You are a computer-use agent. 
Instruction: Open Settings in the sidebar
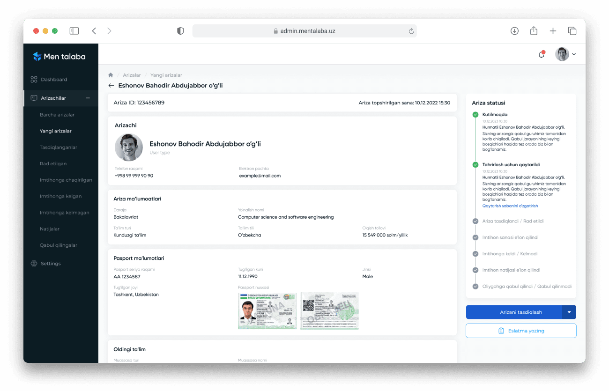click(51, 264)
